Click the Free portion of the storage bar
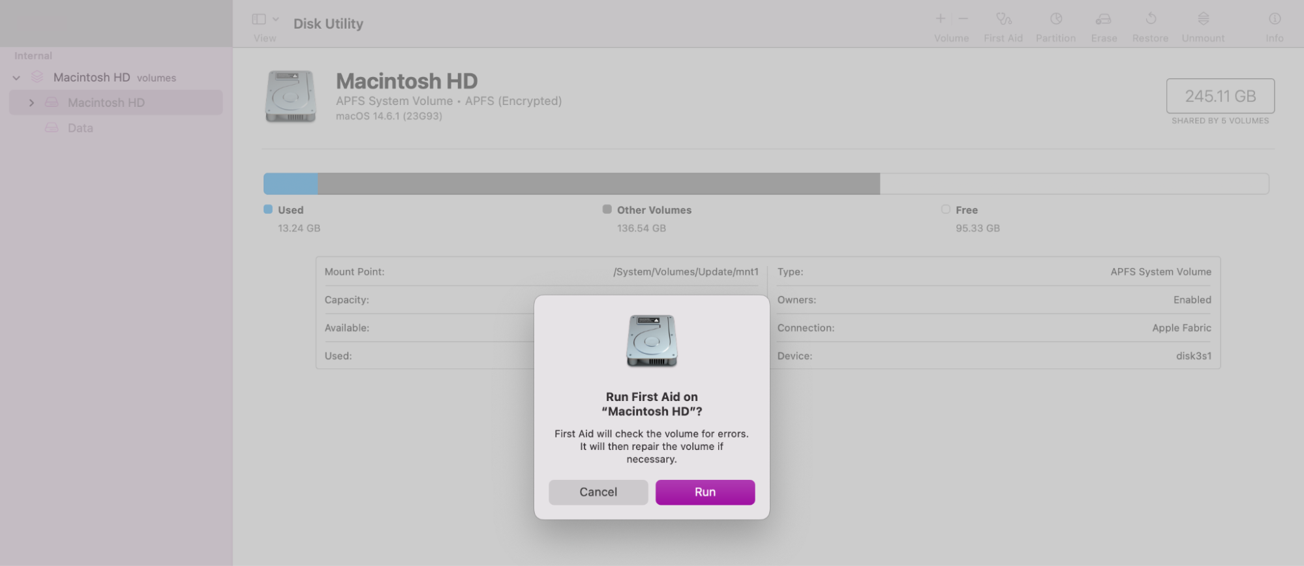Image resolution: width=1304 pixels, height=566 pixels. point(1074,183)
